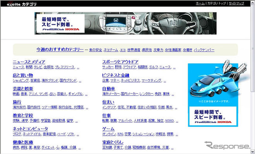Screen dimensions: 255x154
Task: Open 資格取得 subcategory
Action: [59, 121]
